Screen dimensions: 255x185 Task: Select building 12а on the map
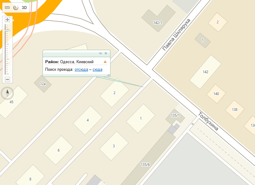[x=43, y=84]
